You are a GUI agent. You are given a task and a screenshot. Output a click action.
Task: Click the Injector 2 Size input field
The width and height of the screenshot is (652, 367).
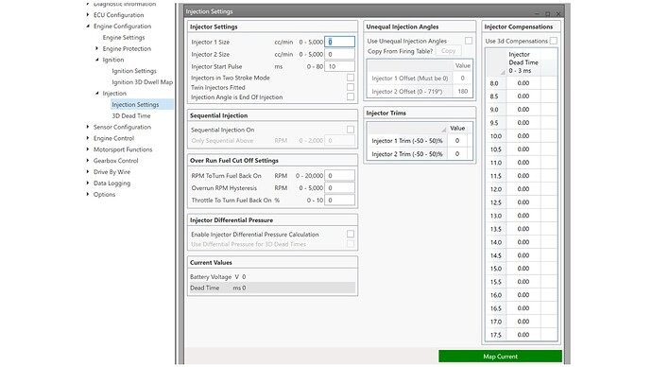coord(340,54)
